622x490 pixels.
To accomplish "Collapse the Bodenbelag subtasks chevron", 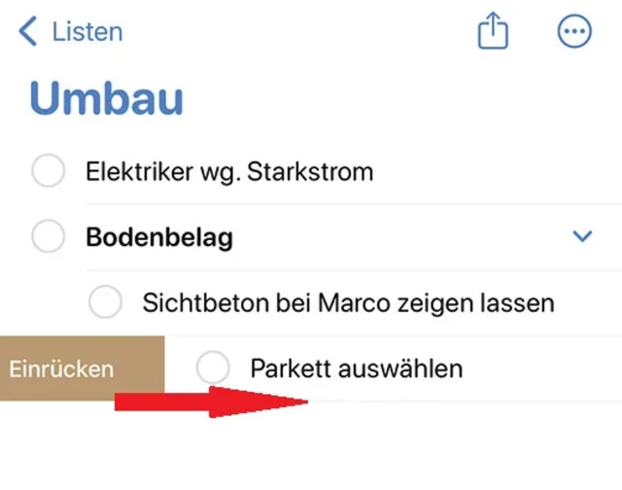I will (582, 236).
